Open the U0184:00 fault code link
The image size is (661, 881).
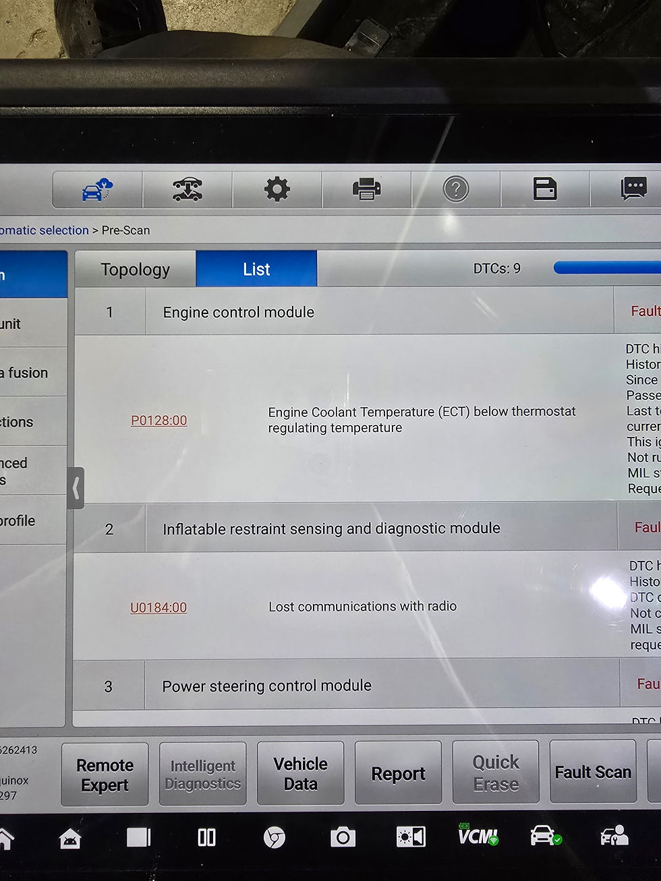point(159,607)
